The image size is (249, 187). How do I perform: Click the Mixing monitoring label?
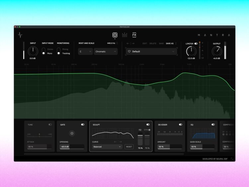(65, 49)
